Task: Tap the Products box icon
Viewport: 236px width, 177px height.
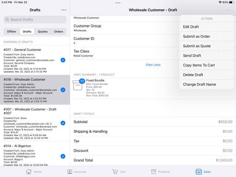Action: coord(153,171)
